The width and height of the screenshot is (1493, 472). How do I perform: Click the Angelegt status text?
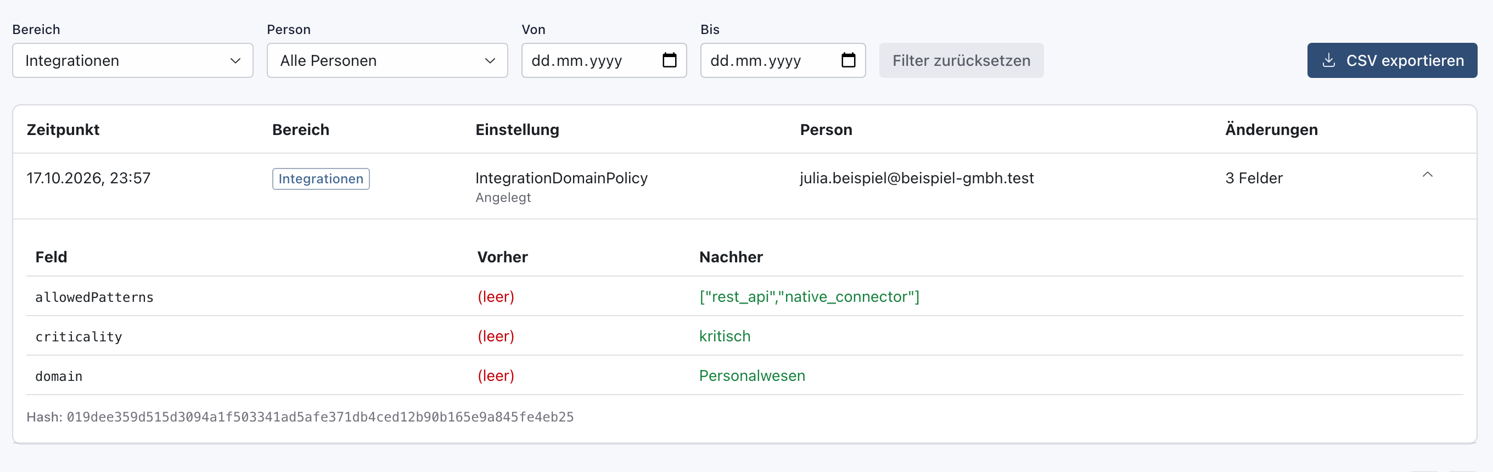tap(503, 198)
